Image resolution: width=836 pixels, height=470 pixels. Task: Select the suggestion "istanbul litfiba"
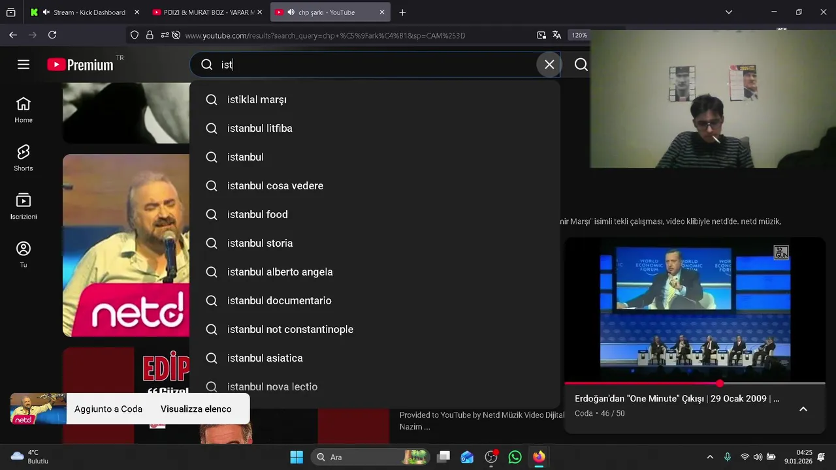click(x=375, y=129)
